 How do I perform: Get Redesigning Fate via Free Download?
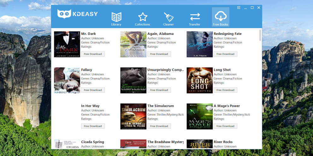point(225,54)
